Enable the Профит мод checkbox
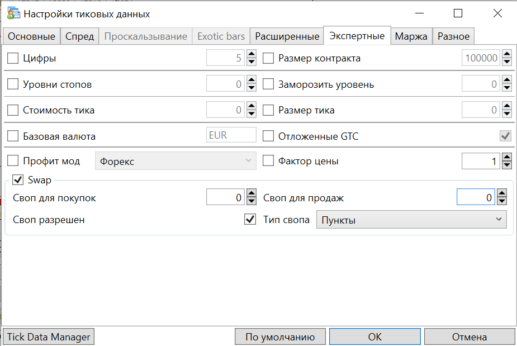 (13, 161)
